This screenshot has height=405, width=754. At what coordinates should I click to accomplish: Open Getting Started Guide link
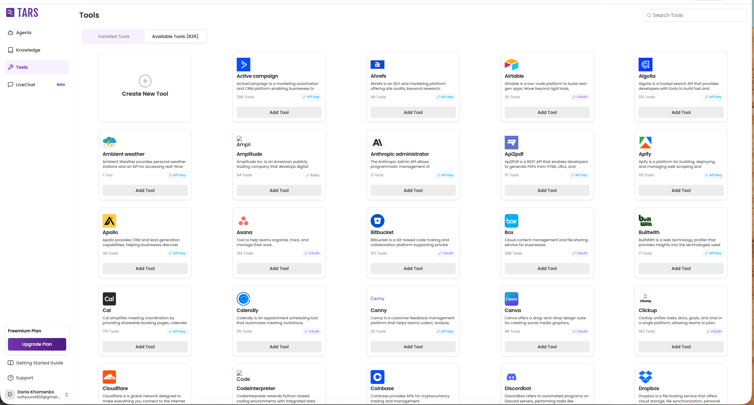pos(37,363)
